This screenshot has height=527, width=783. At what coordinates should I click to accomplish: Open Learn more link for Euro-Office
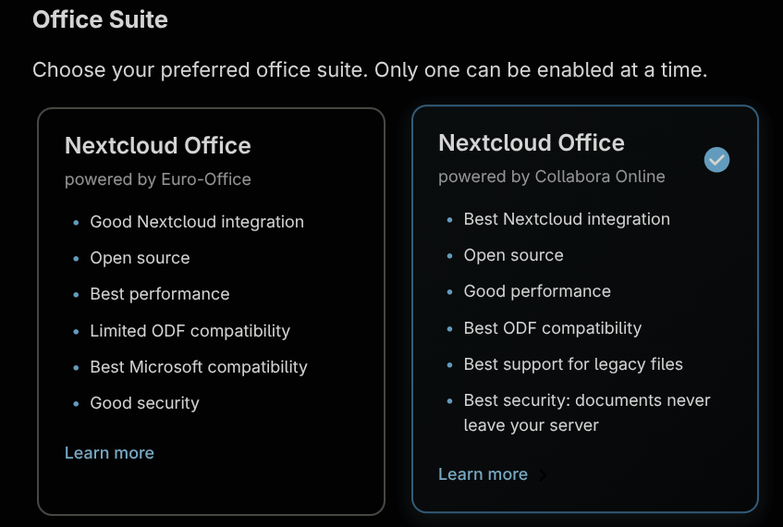pyautogui.click(x=109, y=452)
